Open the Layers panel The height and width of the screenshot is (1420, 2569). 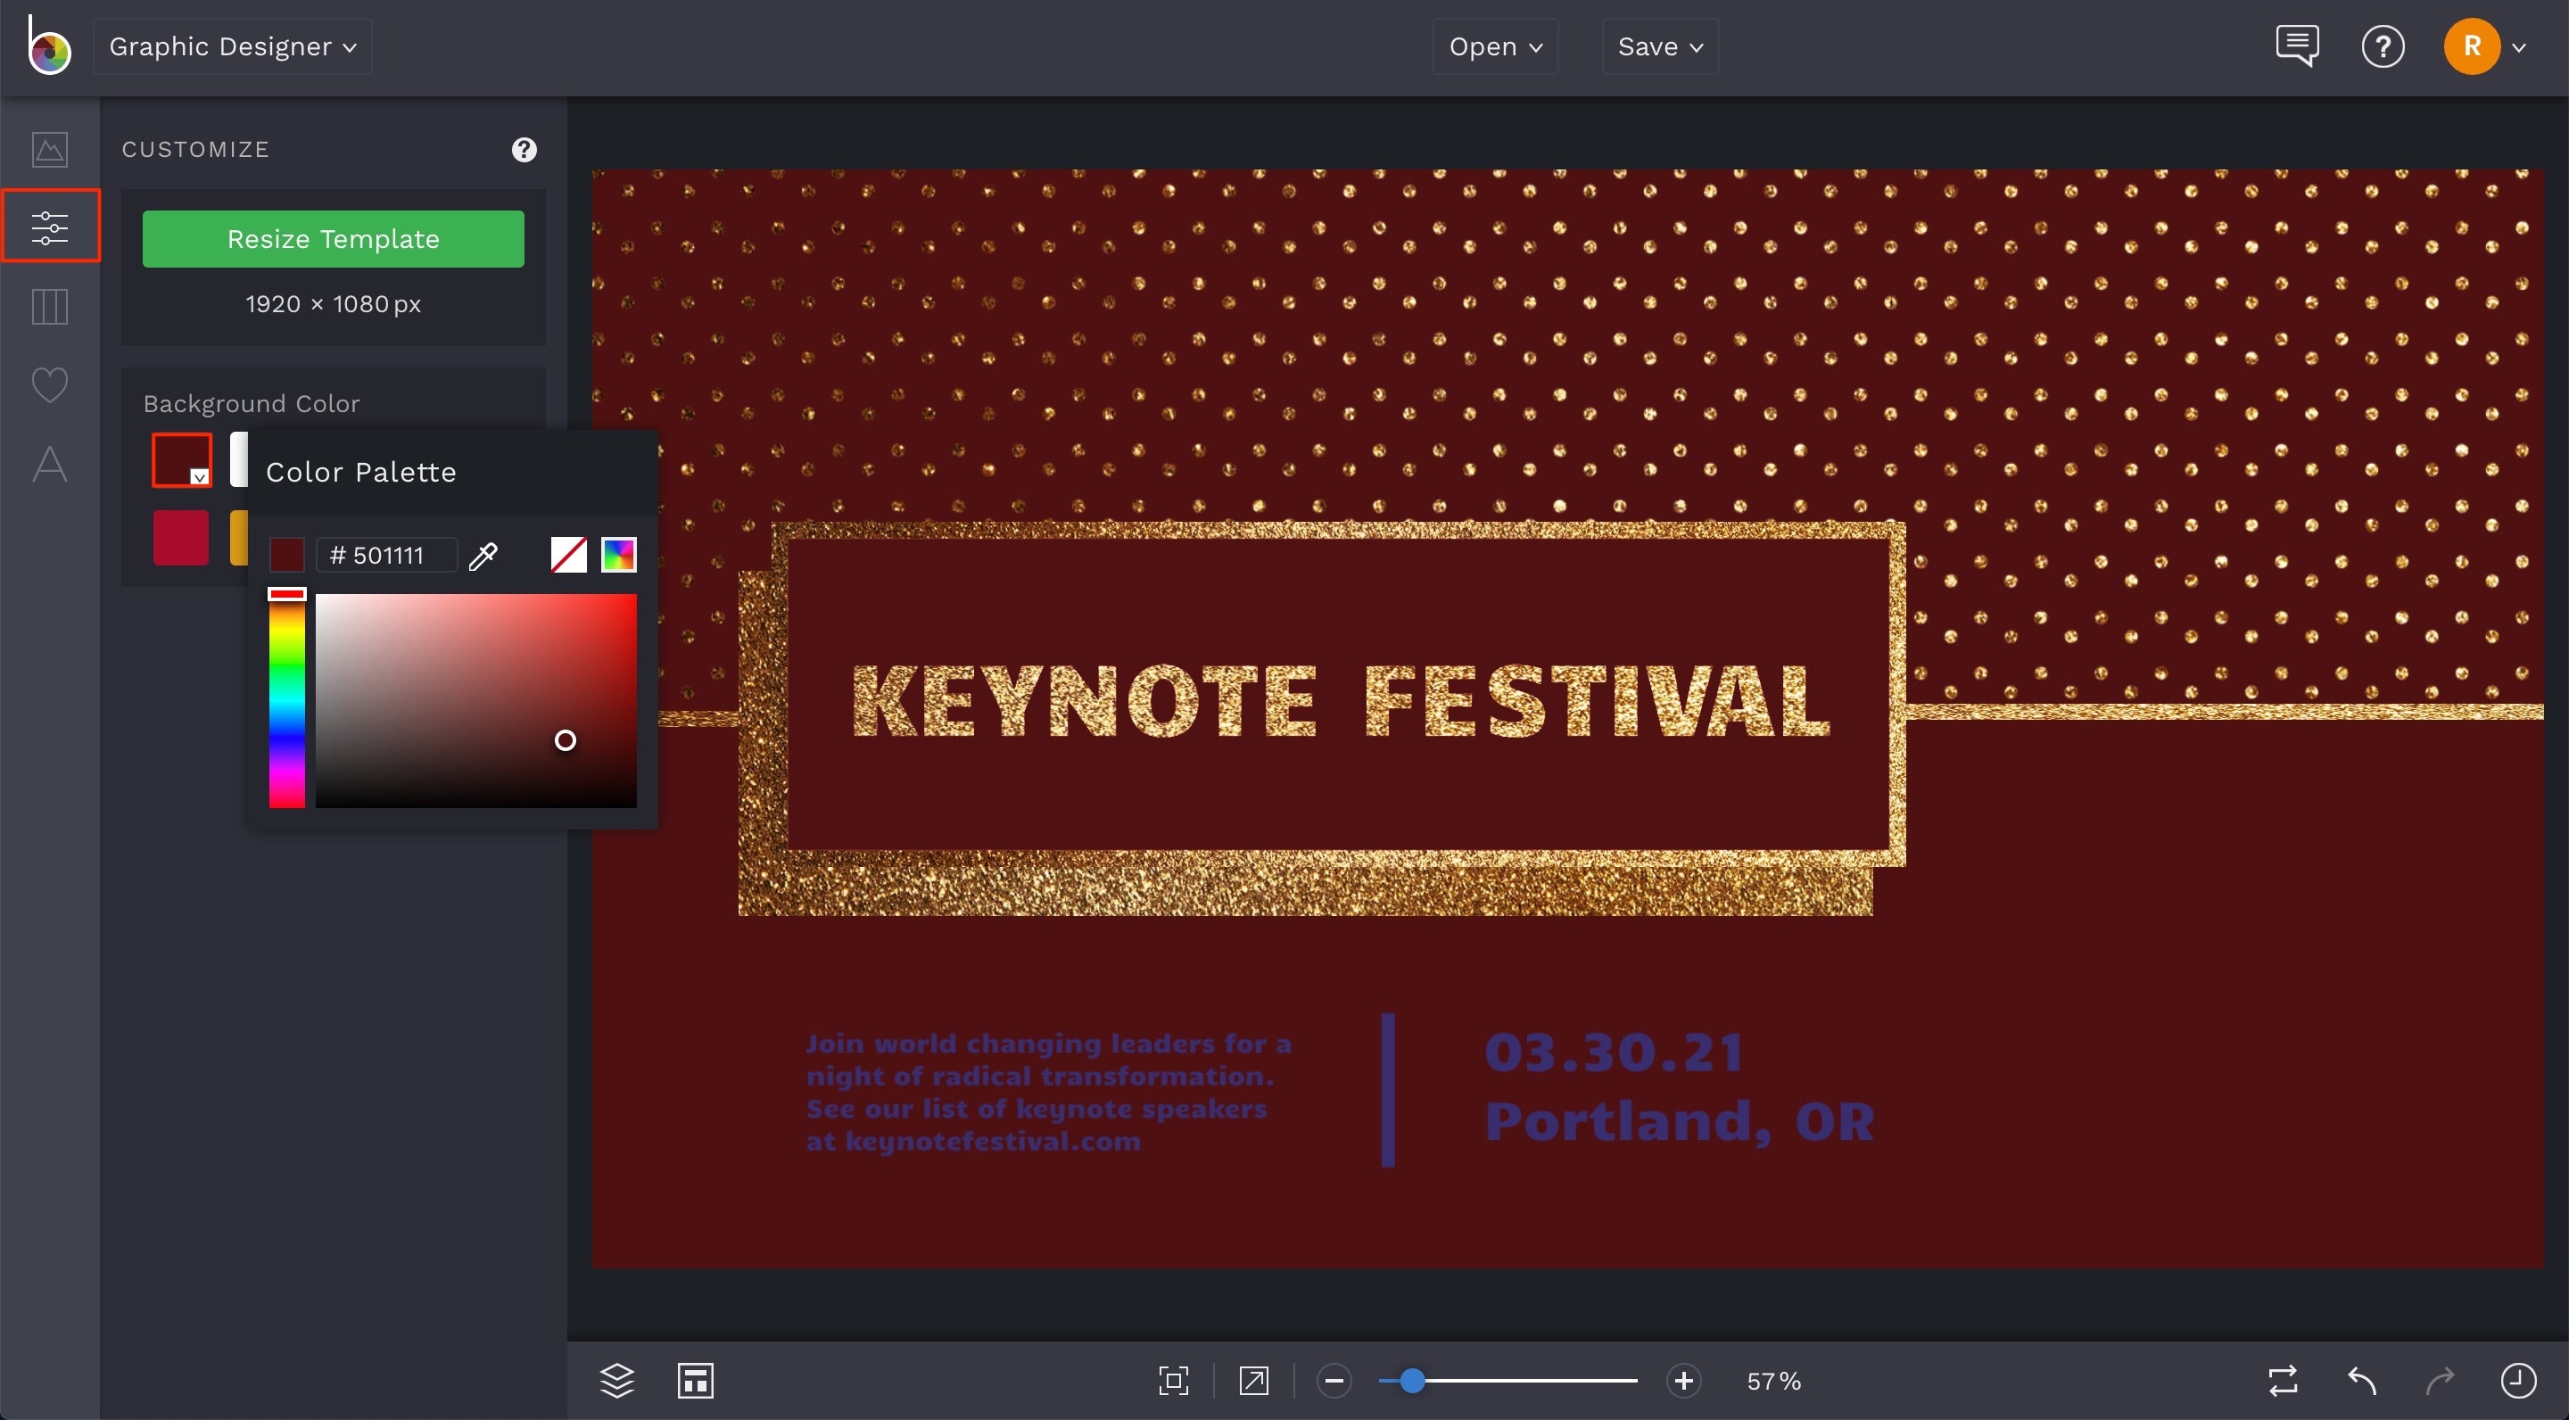pyautogui.click(x=616, y=1380)
